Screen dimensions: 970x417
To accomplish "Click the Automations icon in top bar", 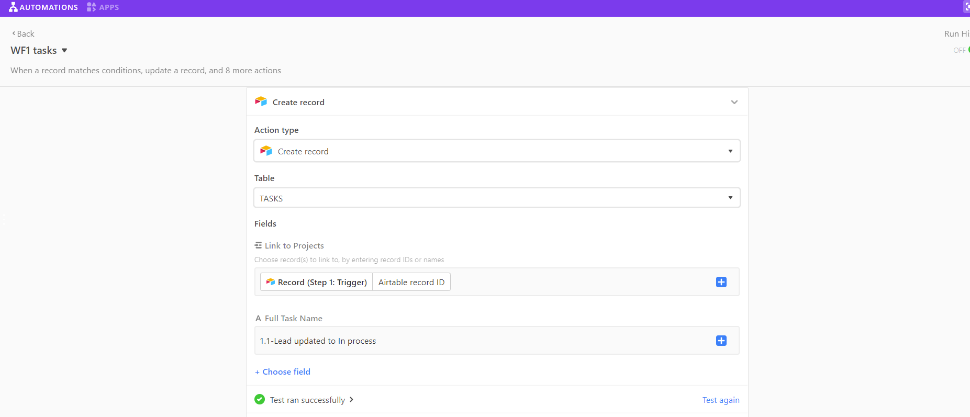I will [x=13, y=7].
